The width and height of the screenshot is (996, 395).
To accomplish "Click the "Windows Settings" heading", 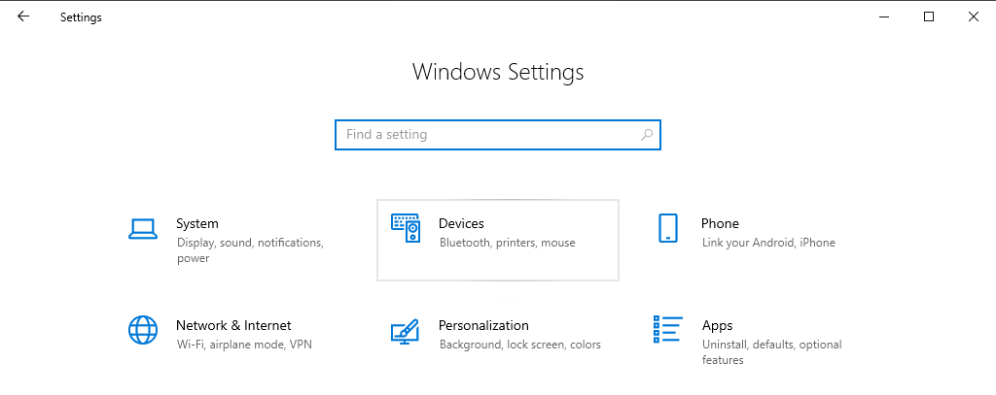I will point(498,72).
